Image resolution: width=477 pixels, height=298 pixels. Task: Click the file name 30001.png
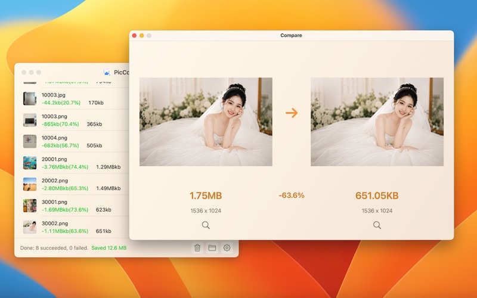[54, 202]
